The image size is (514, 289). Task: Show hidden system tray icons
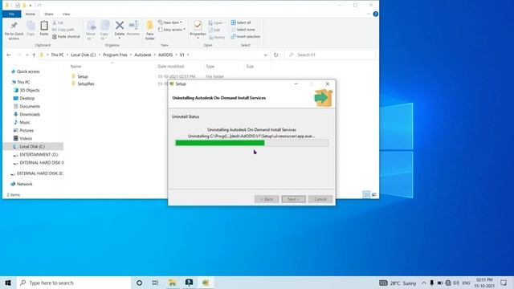click(423, 283)
